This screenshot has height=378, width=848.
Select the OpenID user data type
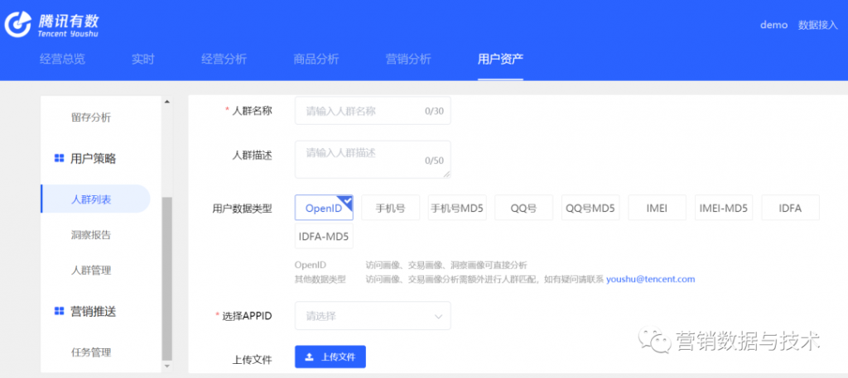point(324,208)
